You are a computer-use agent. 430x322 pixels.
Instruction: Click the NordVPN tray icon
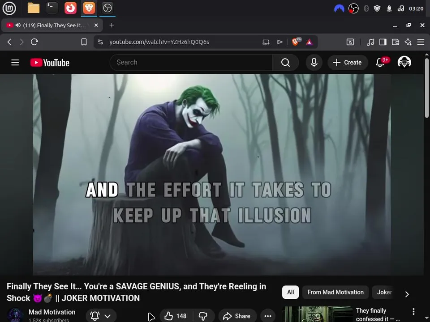coord(339,8)
